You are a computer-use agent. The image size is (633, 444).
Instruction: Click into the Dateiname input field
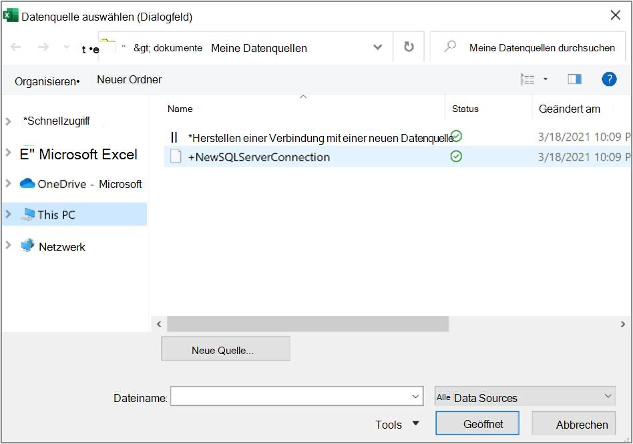click(x=296, y=397)
